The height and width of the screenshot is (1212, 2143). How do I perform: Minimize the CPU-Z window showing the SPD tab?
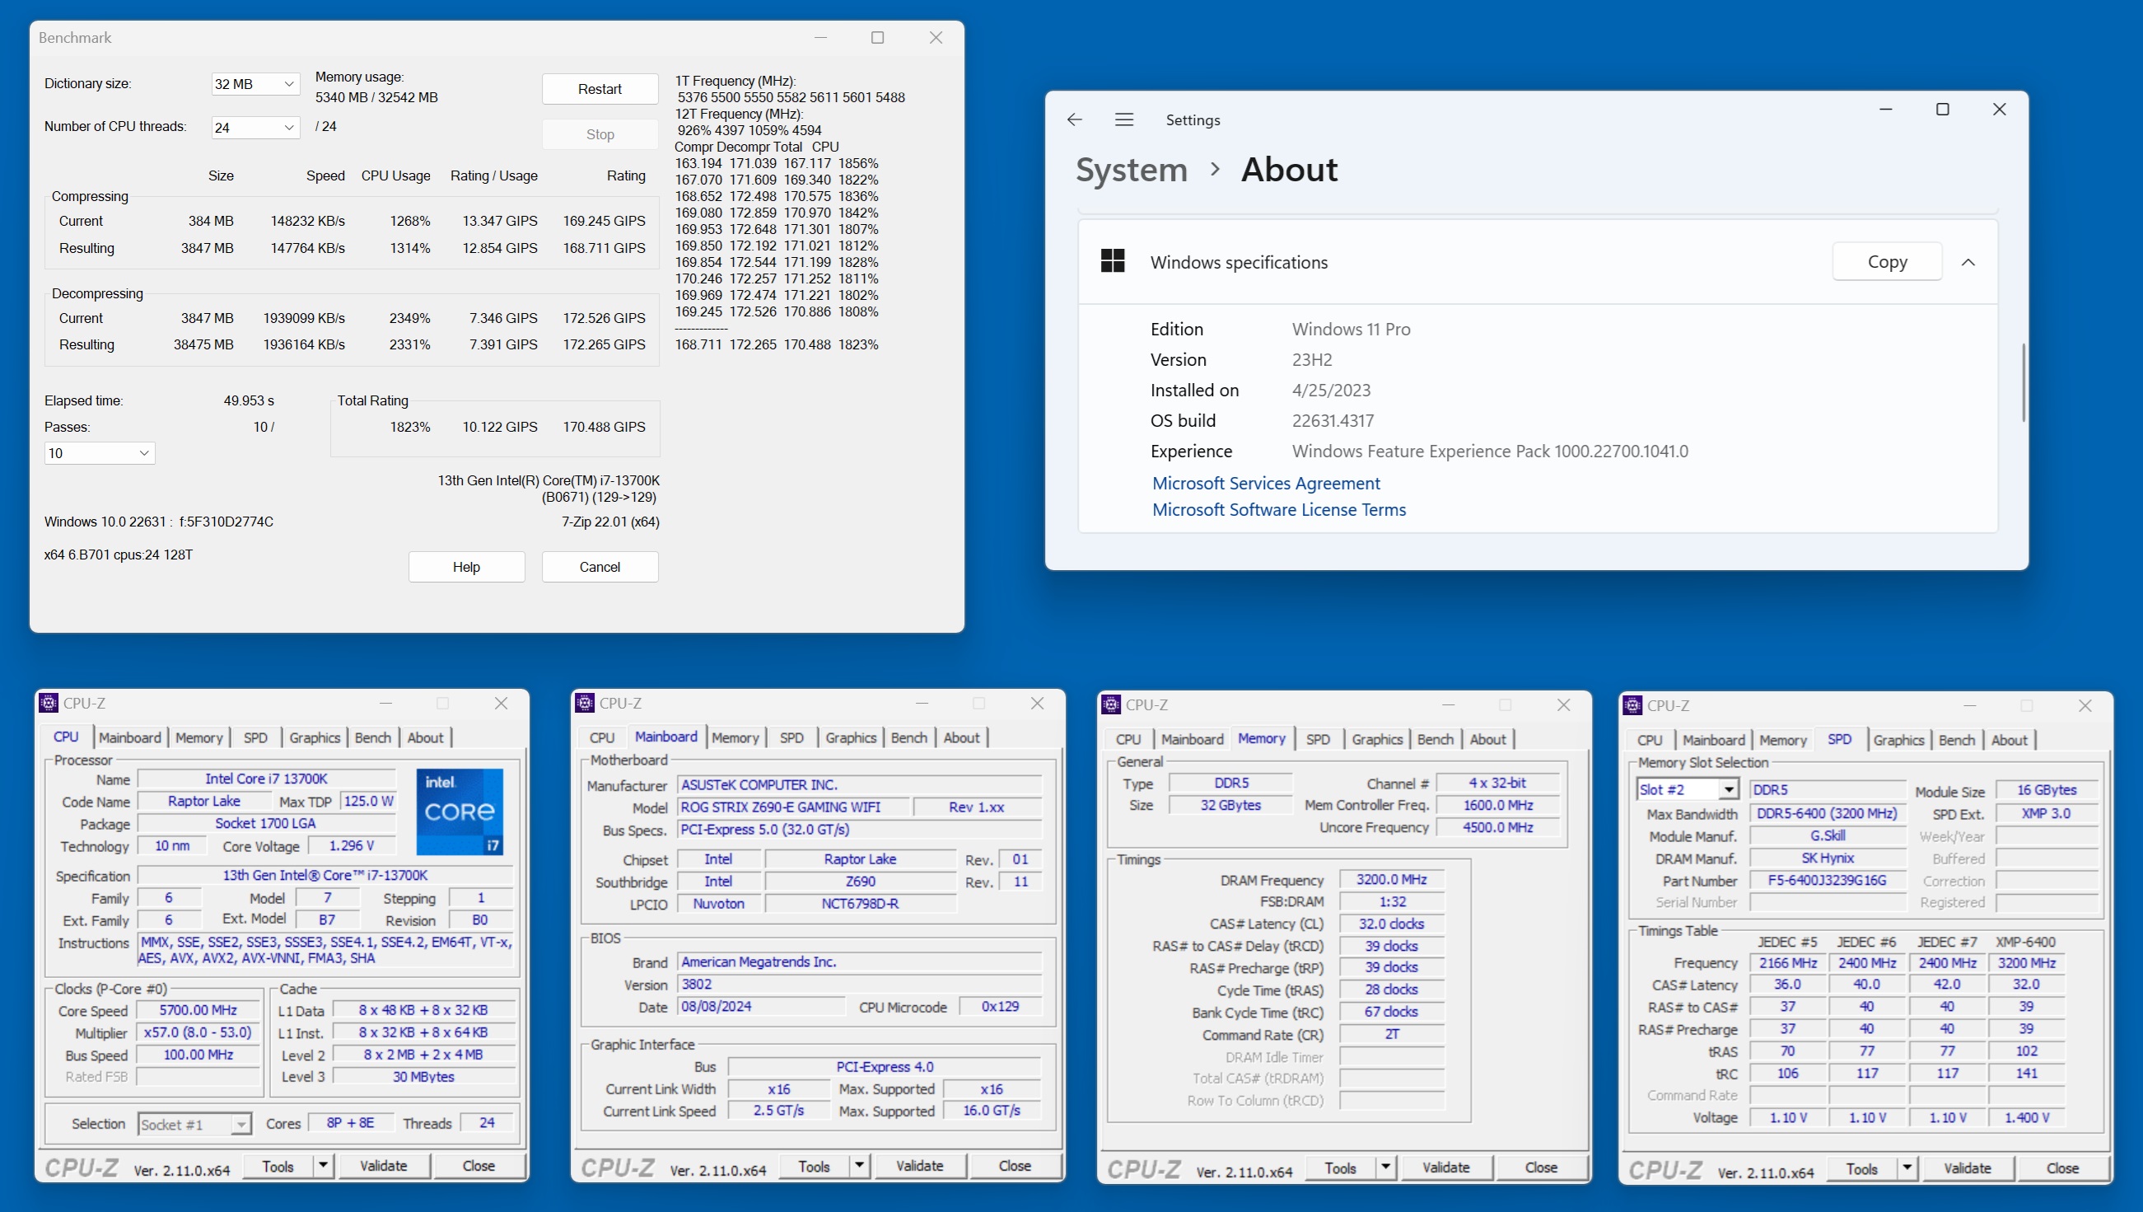1970,706
